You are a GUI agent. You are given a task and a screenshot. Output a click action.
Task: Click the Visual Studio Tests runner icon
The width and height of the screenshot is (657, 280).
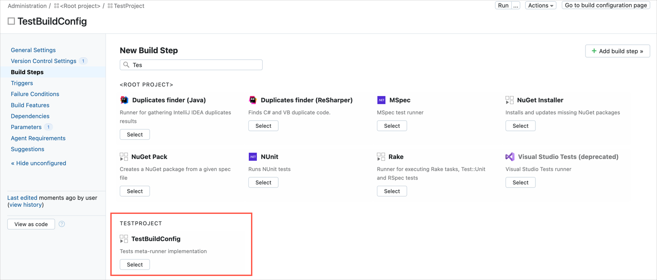pyautogui.click(x=510, y=157)
